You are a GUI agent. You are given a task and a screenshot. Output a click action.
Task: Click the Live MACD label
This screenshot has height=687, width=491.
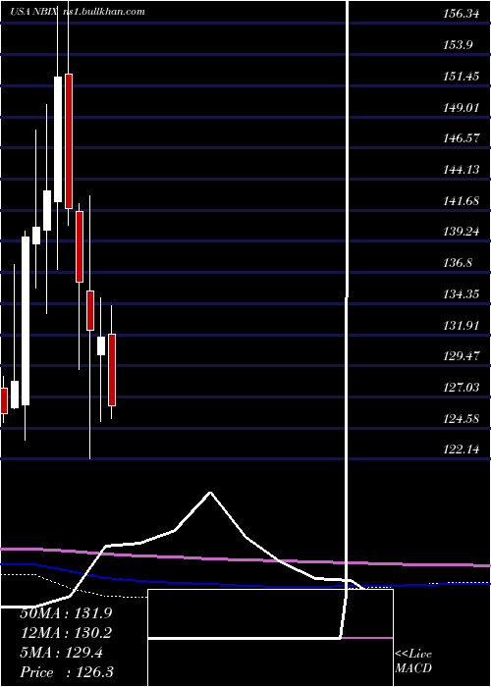pyautogui.click(x=413, y=661)
